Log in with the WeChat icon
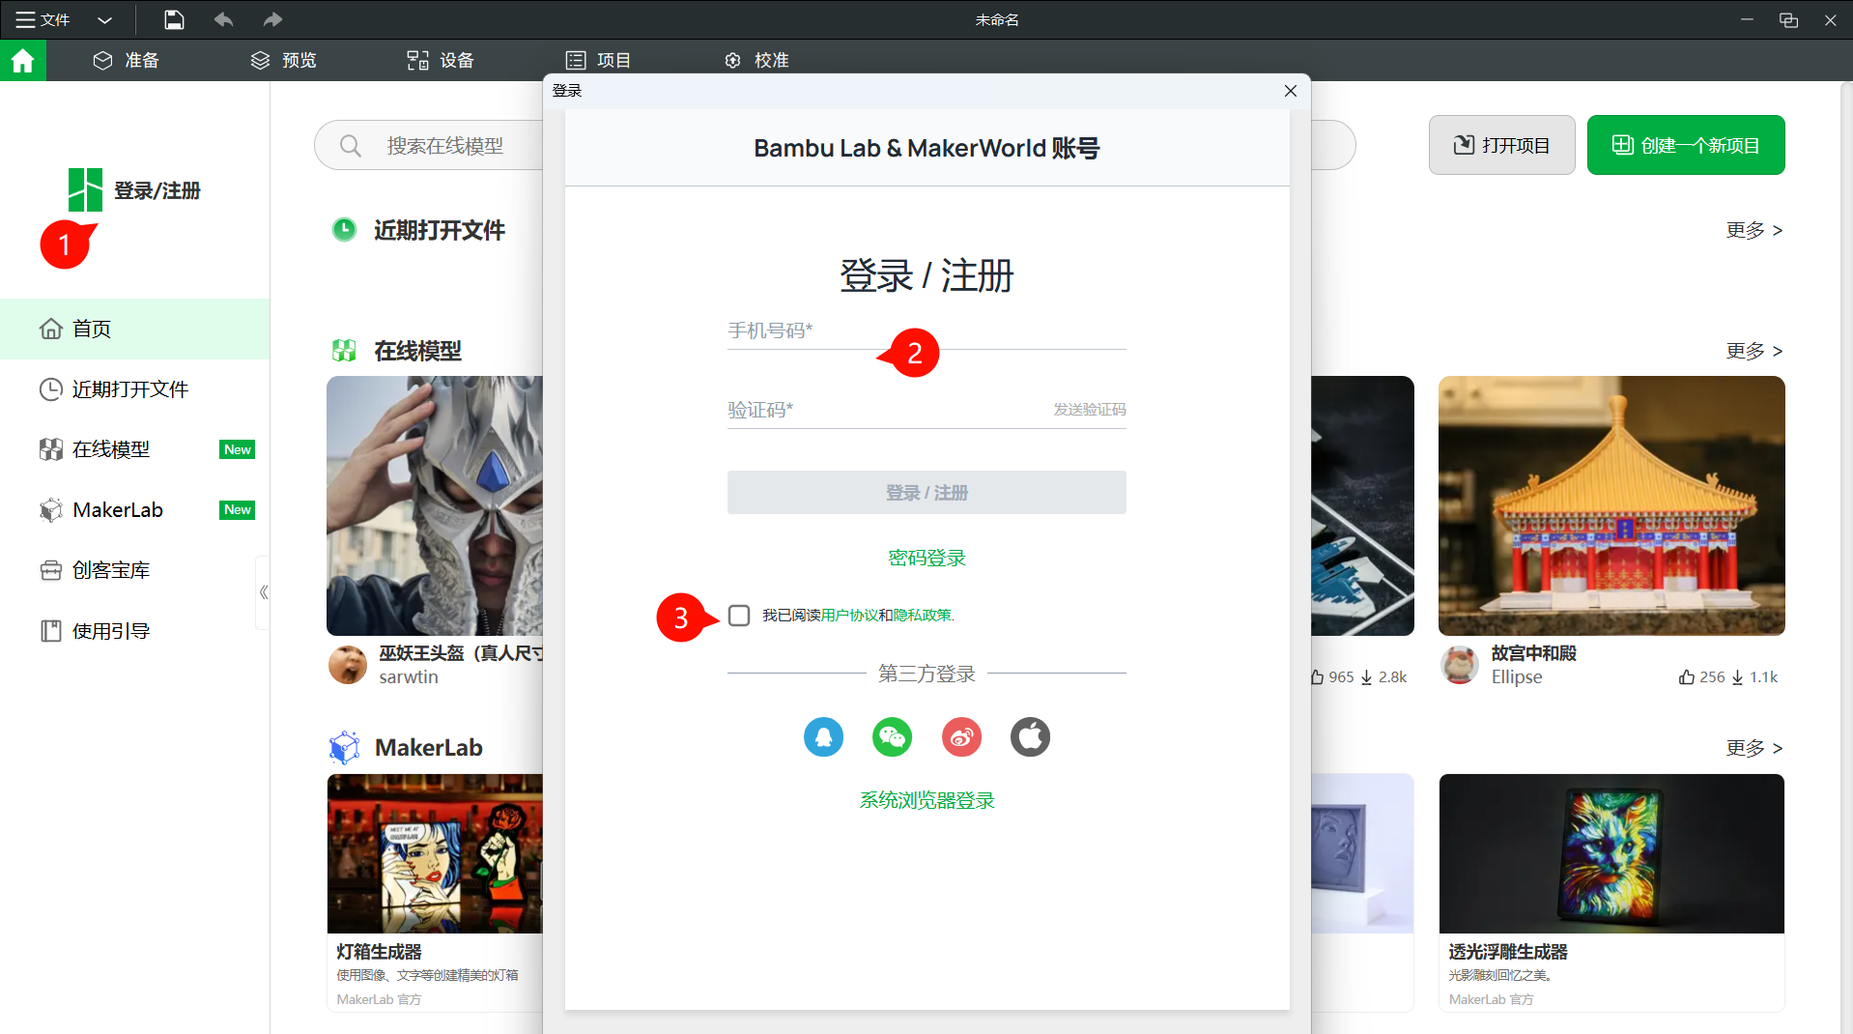The height and width of the screenshot is (1034, 1853). [x=892, y=737]
